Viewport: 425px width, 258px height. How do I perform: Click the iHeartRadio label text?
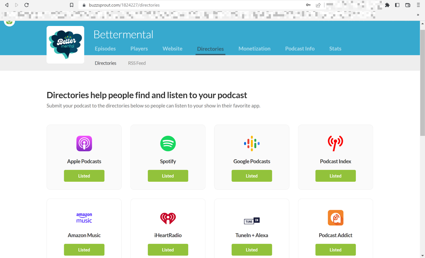(x=168, y=235)
